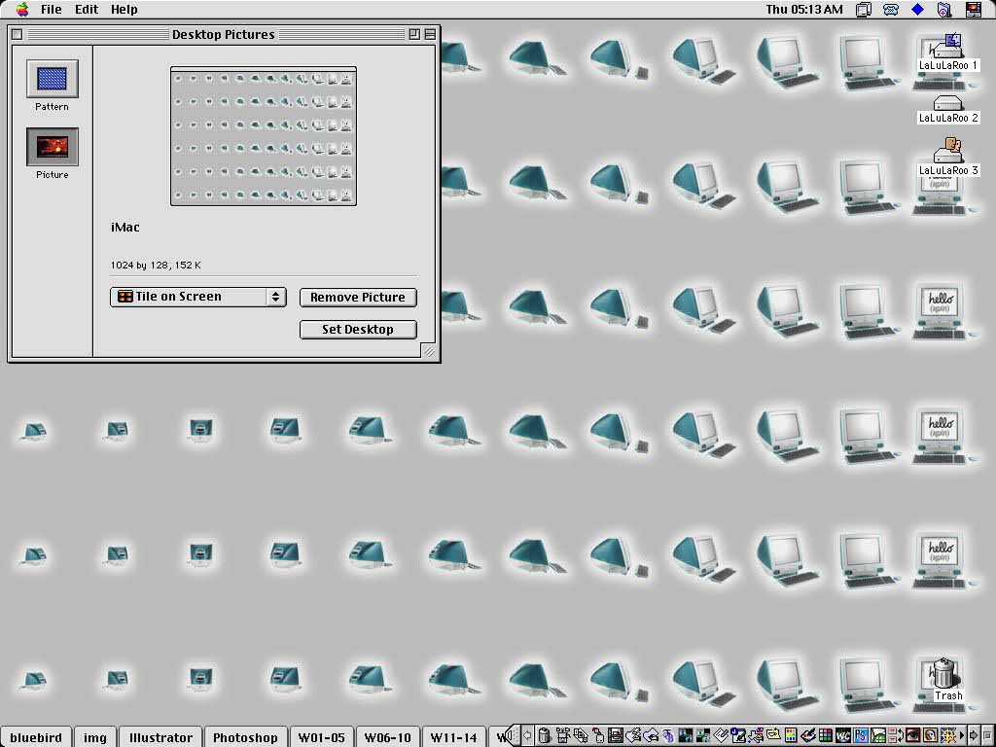Click the telephone icon in the menu bar
Image resolution: width=996 pixels, height=747 pixels.
(891, 9)
